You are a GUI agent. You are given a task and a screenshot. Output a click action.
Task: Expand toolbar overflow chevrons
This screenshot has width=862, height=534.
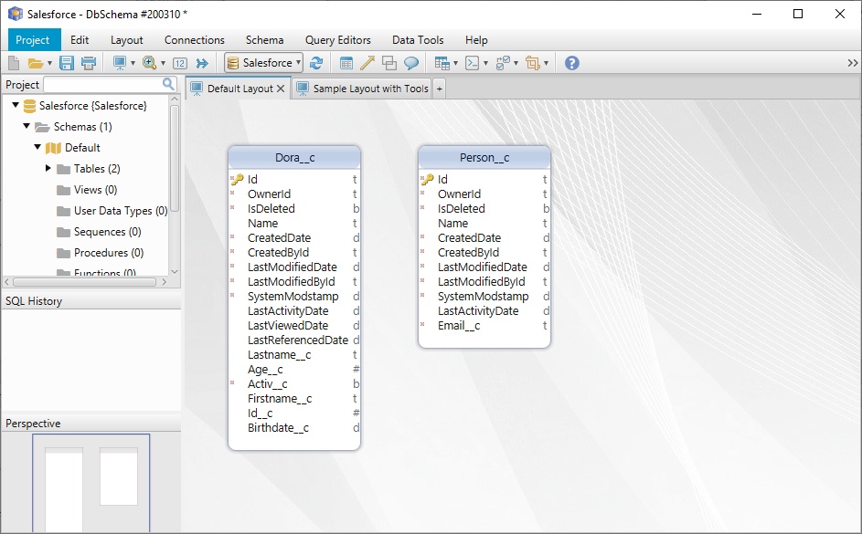[853, 63]
